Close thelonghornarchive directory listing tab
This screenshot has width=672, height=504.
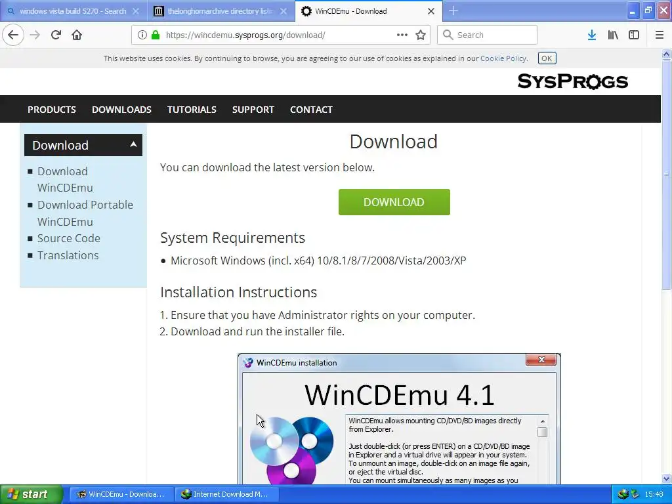[283, 11]
